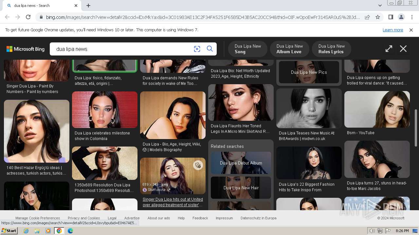Open Privacy and Cookies link
The height and width of the screenshot is (235, 419).
(84, 218)
